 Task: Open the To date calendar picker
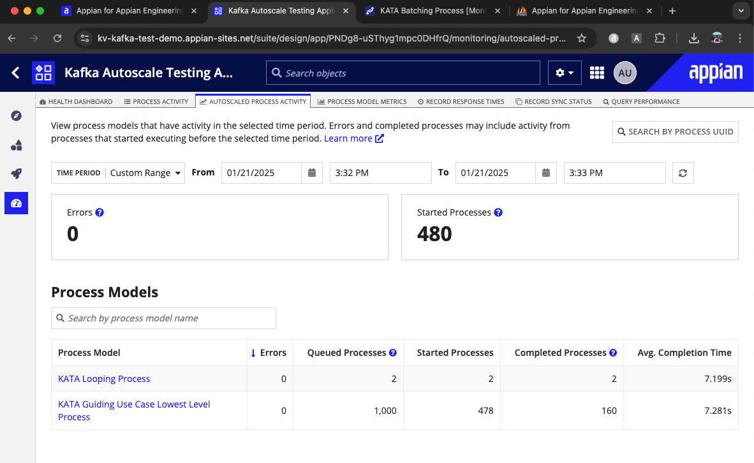546,173
